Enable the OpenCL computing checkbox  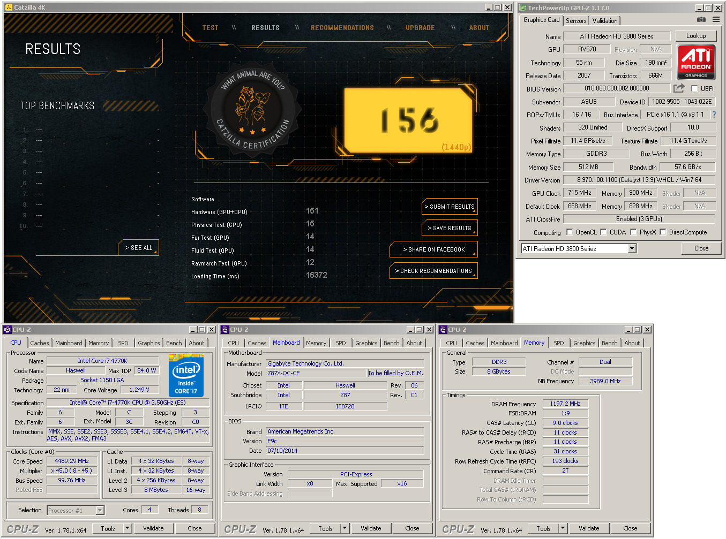(570, 232)
